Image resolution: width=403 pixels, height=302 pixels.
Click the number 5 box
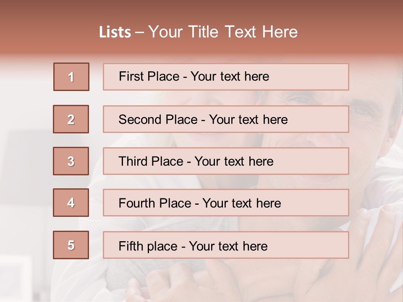pos(71,245)
